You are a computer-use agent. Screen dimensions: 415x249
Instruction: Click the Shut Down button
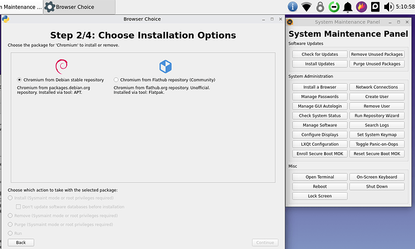[377, 186]
